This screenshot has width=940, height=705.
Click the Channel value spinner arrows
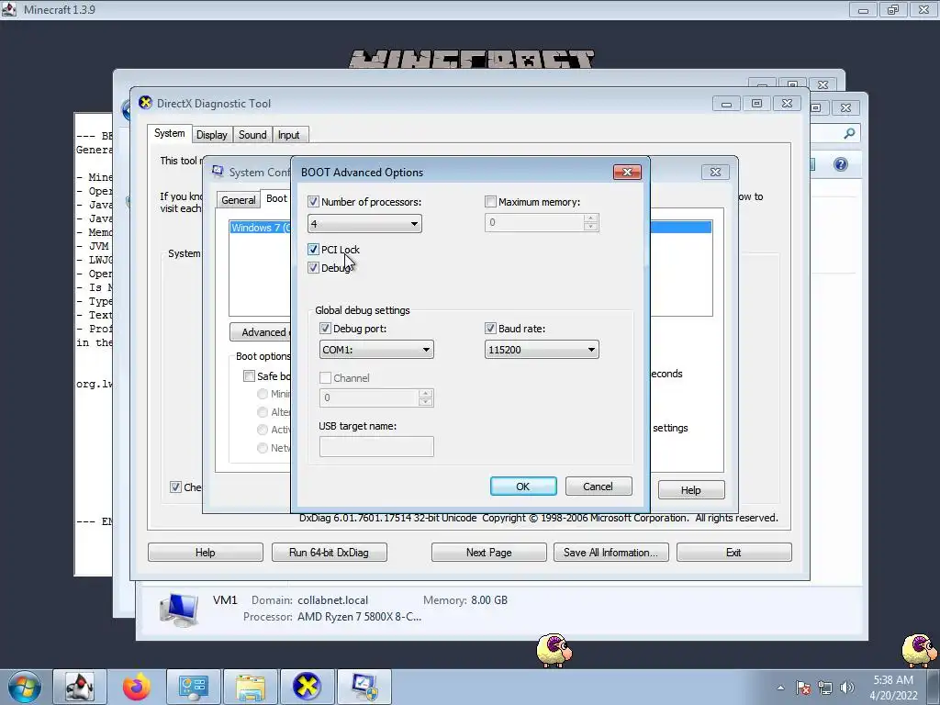point(426,397)
